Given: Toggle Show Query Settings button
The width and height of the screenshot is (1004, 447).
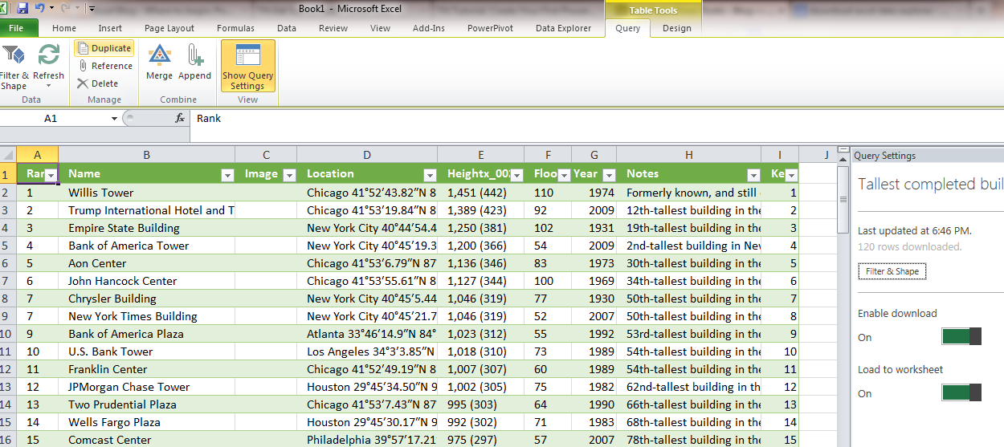Looking at the screenshot, I should (x=248, y=67).
